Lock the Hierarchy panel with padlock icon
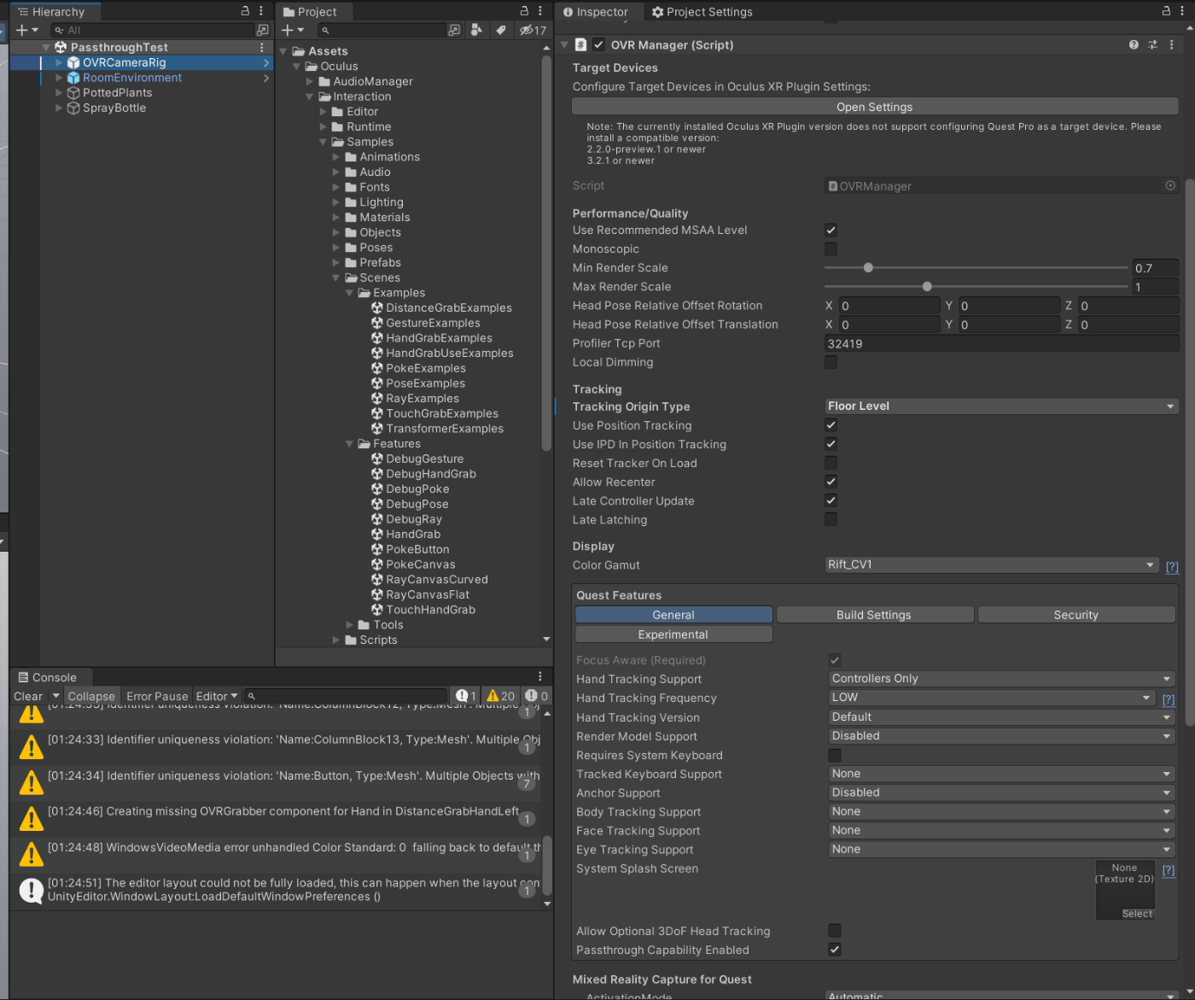 click(245, 11)
